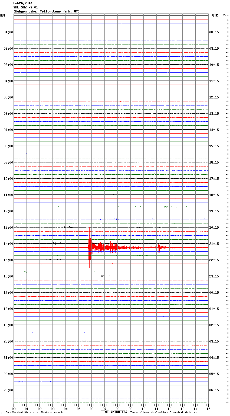Click the 15:00 MST hour label

(x=8, y=260)
